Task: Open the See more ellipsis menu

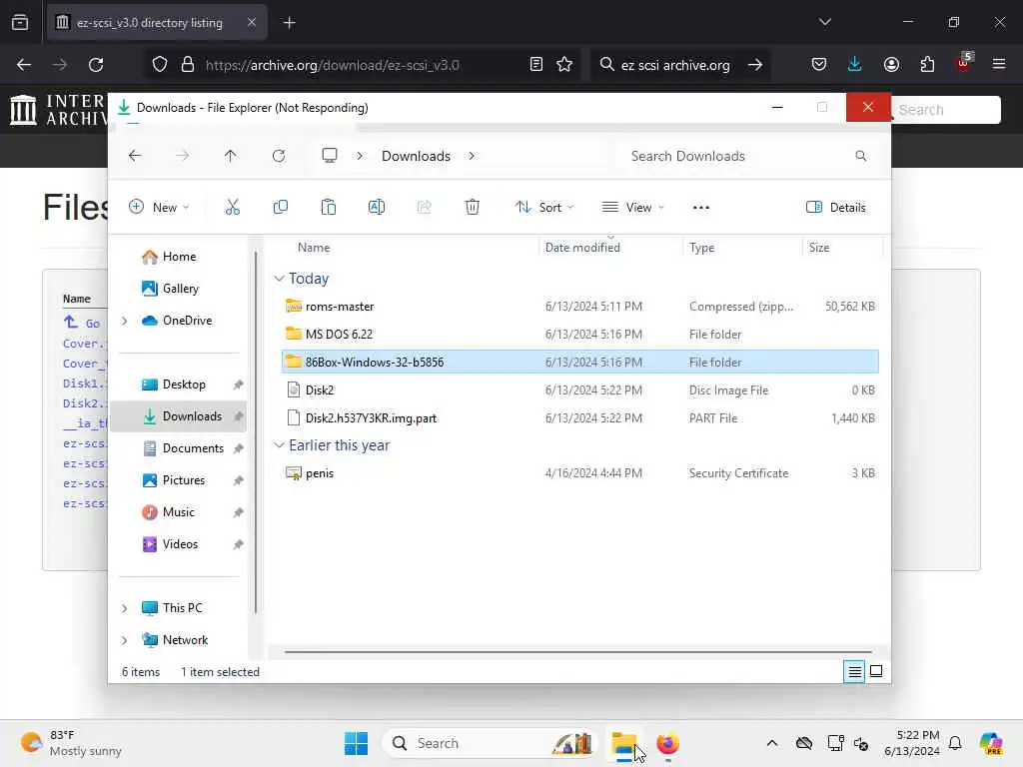Action: click(x=700, y=208)
